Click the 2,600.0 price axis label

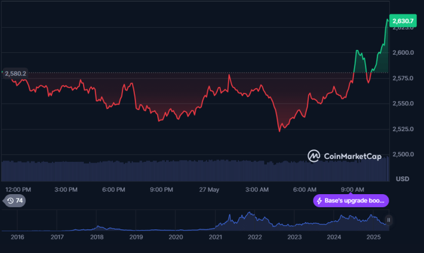point(403,53)
